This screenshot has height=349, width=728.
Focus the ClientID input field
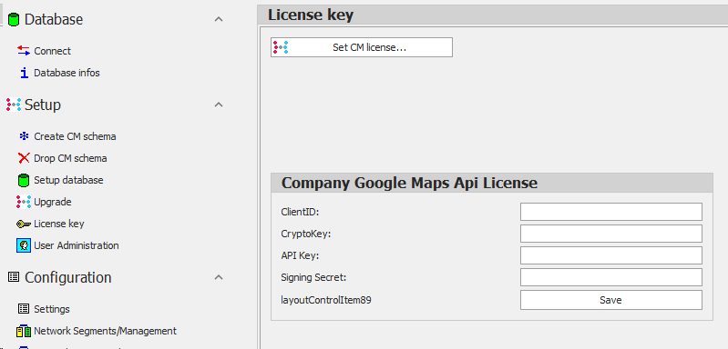[x=611, y=212]
